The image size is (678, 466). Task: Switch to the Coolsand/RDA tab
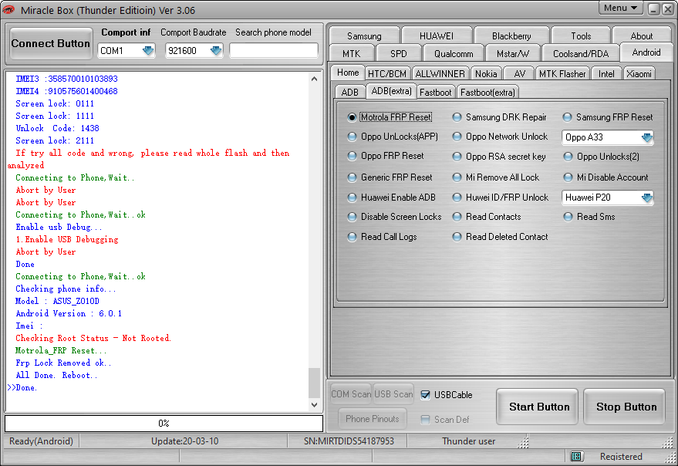pyautogui.click(x=581, y=54)
